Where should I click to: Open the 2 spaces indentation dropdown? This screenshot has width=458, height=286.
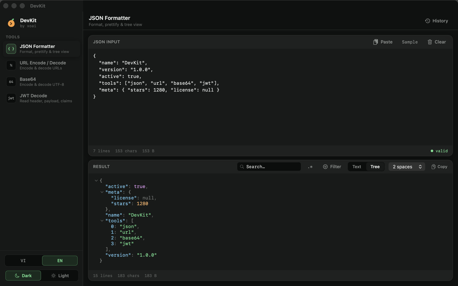click(407, 167)
